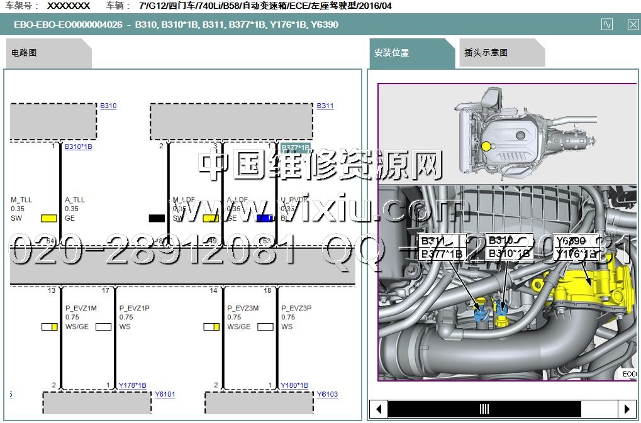Select the 插头示意图 tab
The width and height of the screenshot is (641, 423).
[x=486, y=53]
